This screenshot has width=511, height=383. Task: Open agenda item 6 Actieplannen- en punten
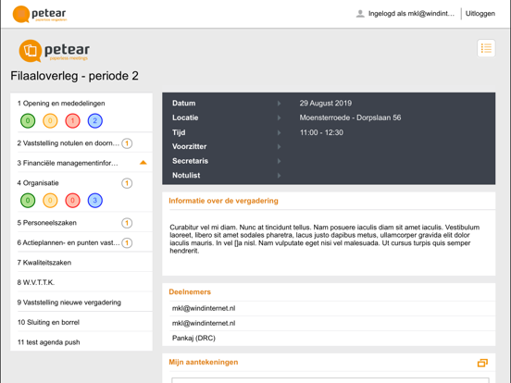pos(69,243)
